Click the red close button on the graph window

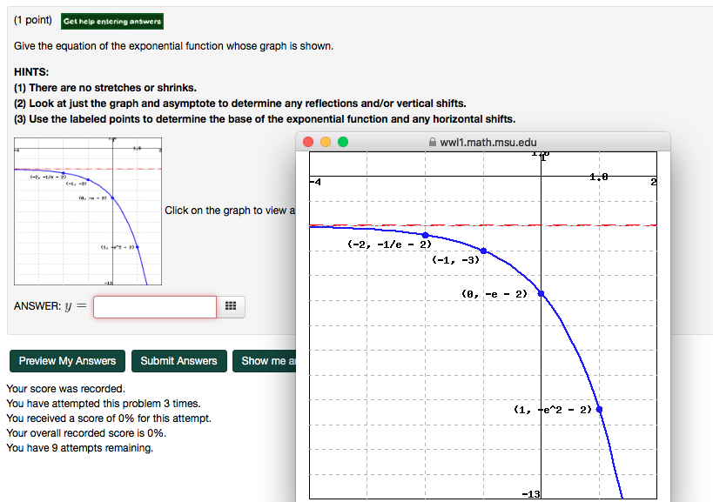(308, 140)
